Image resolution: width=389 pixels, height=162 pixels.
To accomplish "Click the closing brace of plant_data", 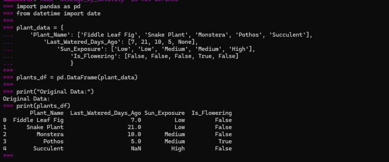I will (72, 63).
